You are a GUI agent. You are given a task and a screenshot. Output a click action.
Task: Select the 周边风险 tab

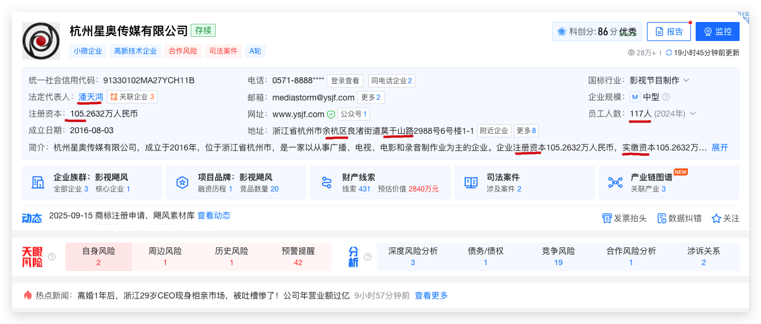point(165,256)
